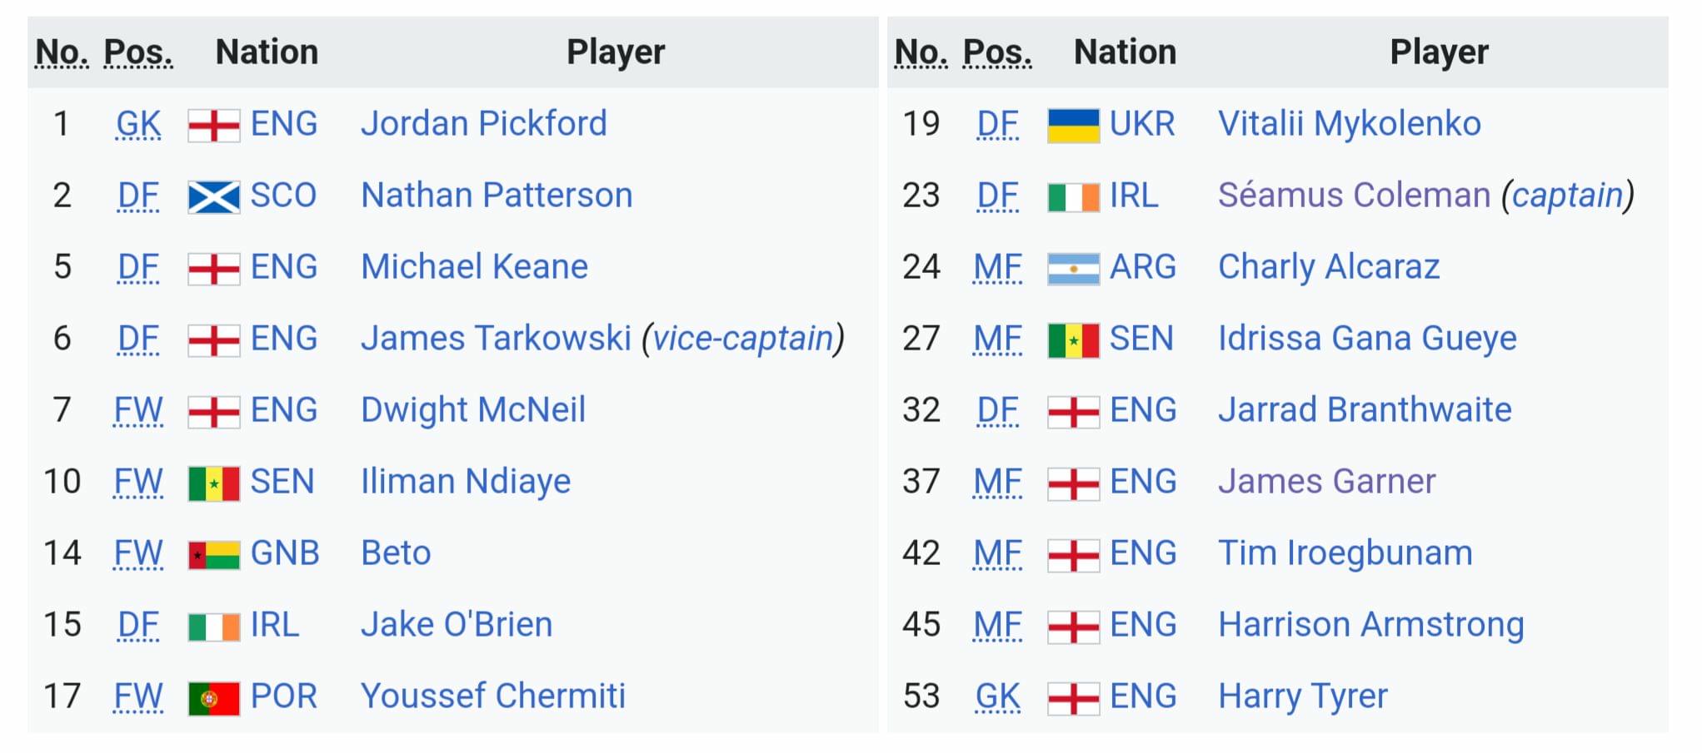Image resolution: width=1702 pixels, height=753 pixels.
Task: Click the Portugal flag next to POR
Action: (x=214, y=698)
